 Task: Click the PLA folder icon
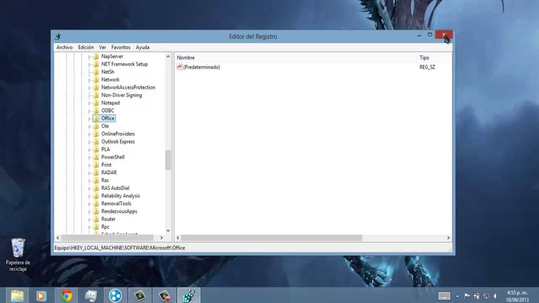tap(96, 149)
